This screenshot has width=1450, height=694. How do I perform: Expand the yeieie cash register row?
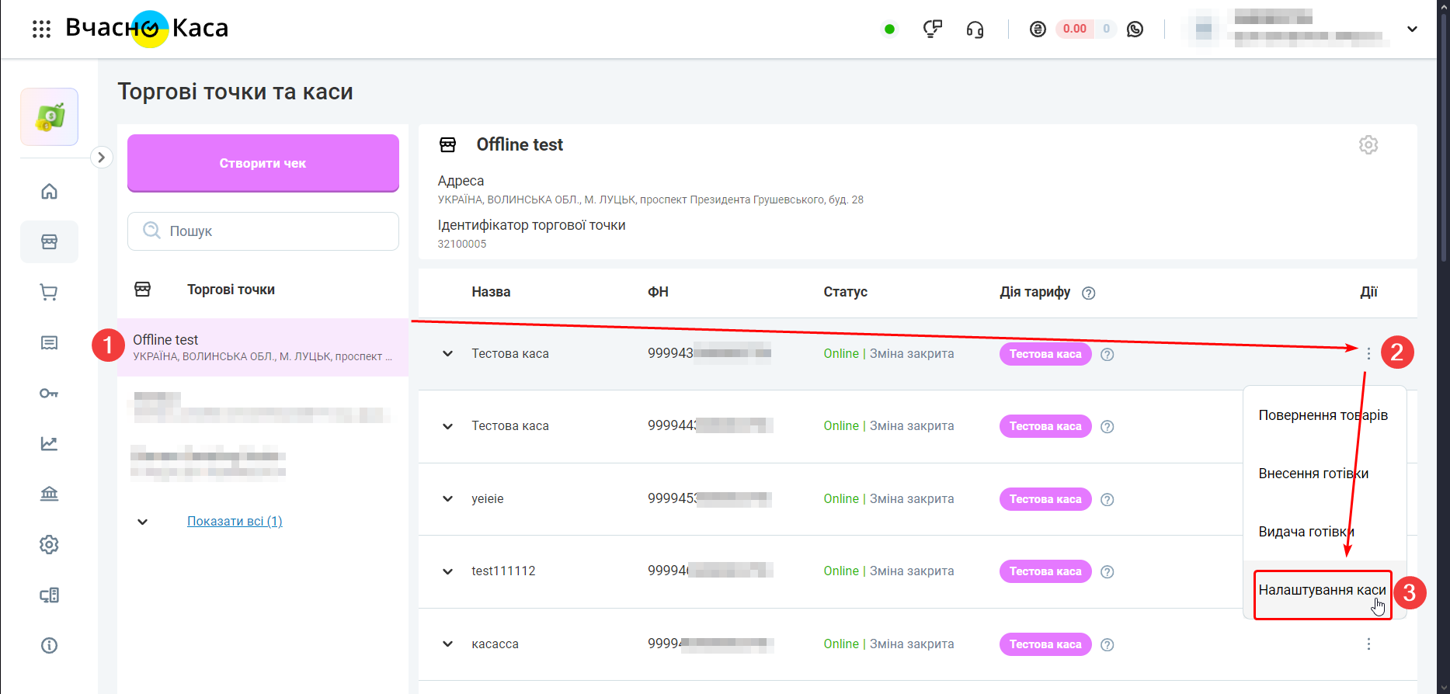pyautogui.click(x=447, y=499)
